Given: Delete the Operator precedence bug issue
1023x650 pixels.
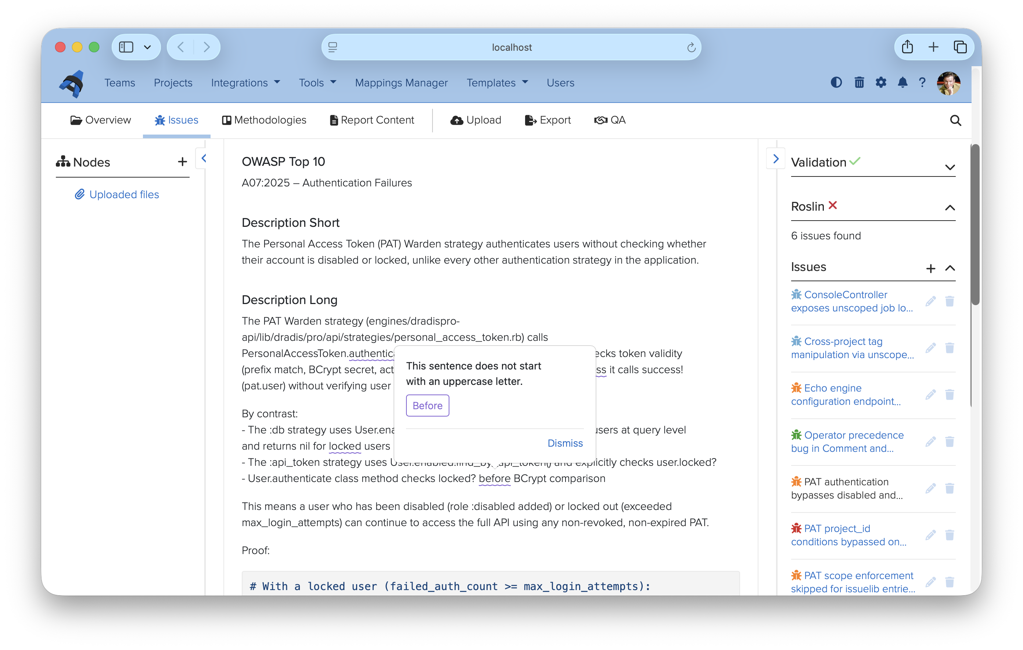Looking at the screenshot, I should (x=950, y=442).
